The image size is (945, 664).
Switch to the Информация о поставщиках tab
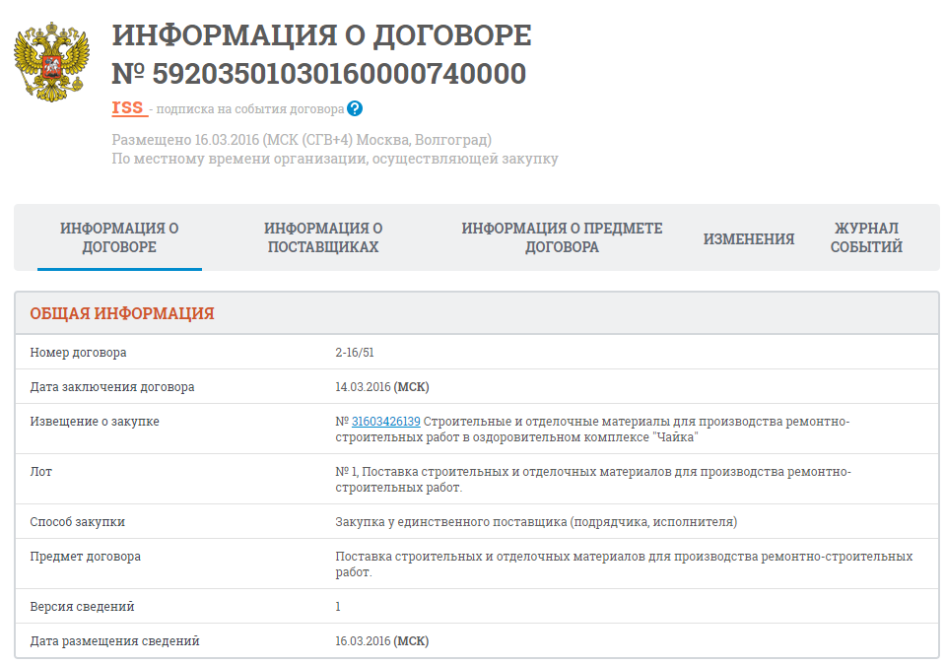323,237
